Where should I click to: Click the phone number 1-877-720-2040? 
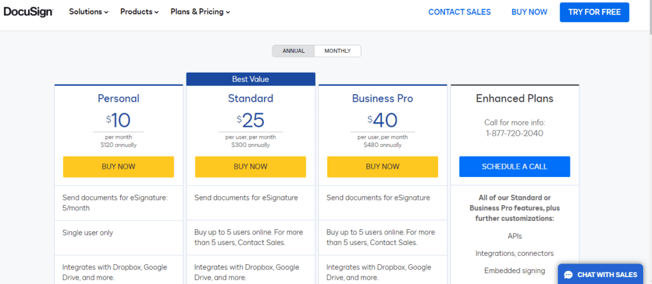(514, 134)
